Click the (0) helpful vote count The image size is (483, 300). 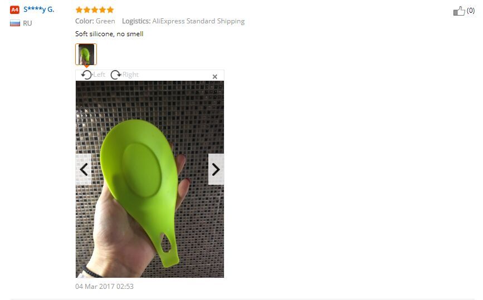pyautogui.click(x=470, y=11)
